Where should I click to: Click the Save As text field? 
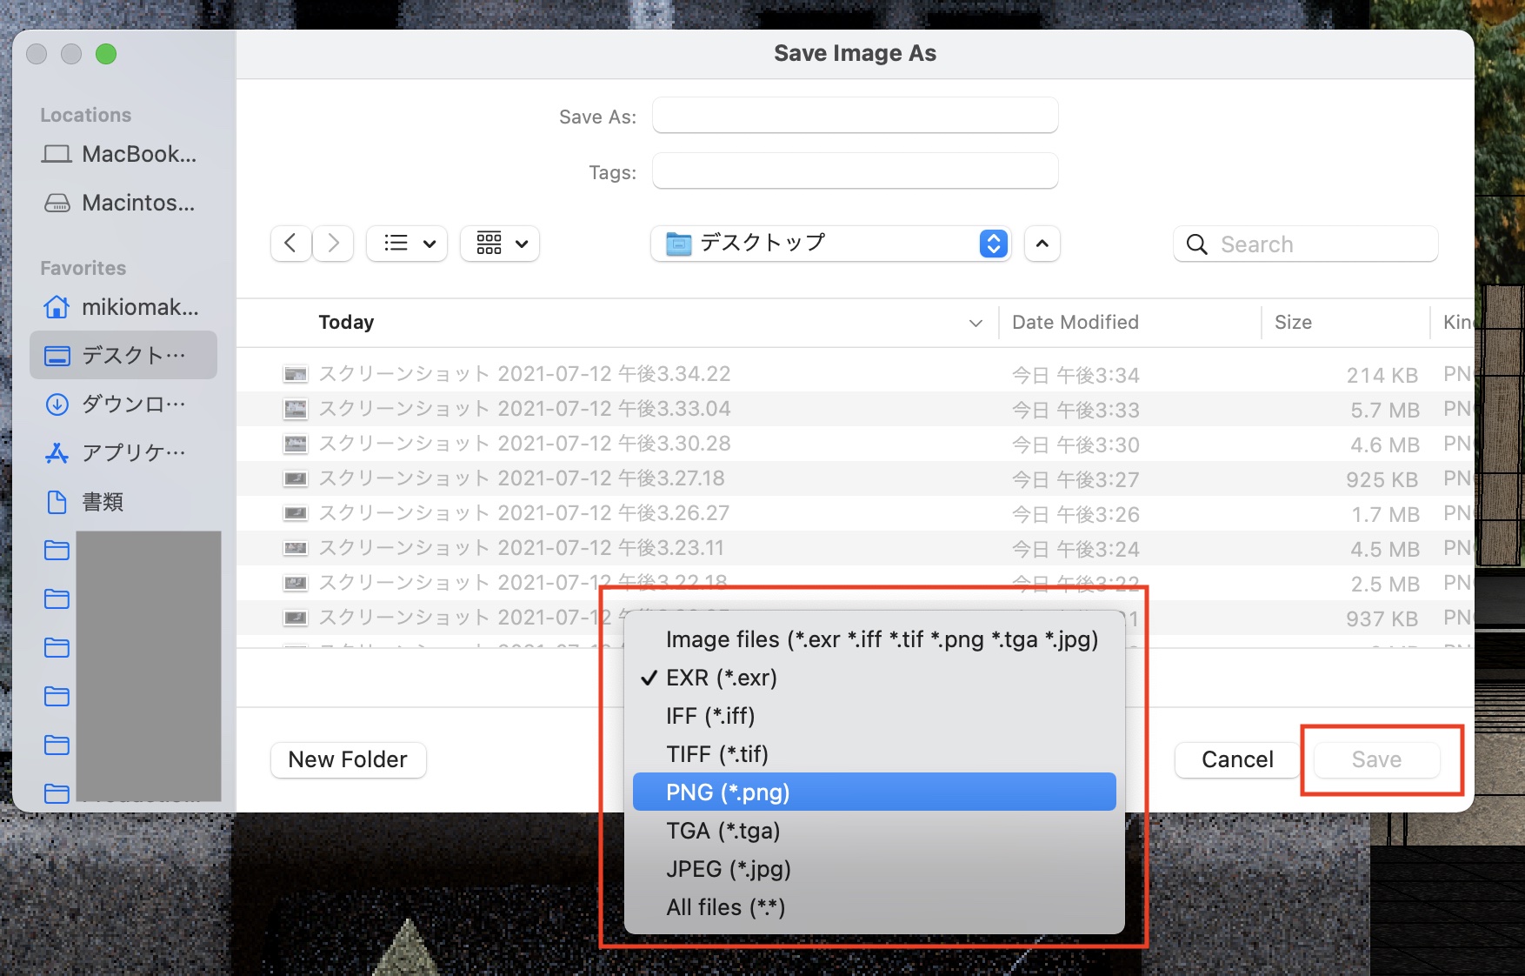[855, 116]
